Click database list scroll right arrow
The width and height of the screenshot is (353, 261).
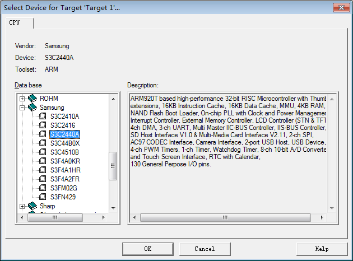[x=103, y=217]
